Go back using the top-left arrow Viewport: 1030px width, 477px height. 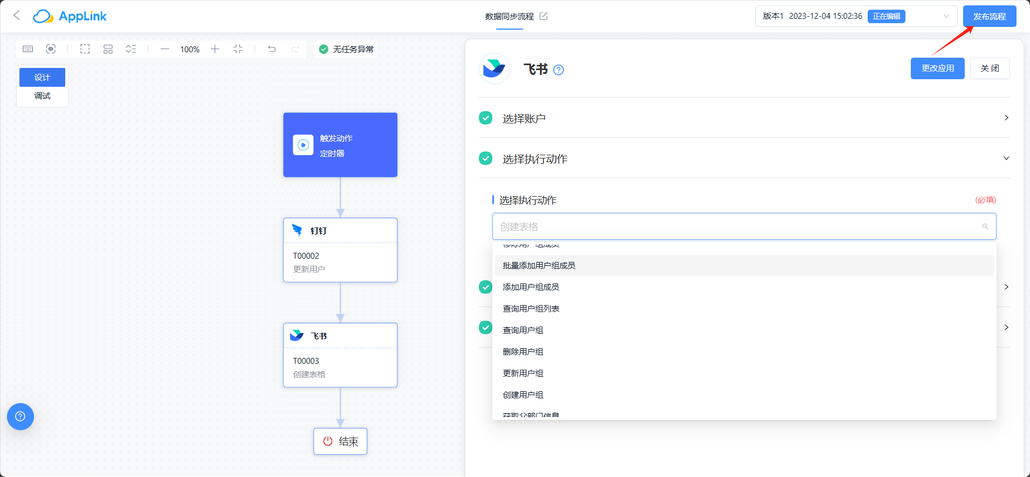pos(17,16)
